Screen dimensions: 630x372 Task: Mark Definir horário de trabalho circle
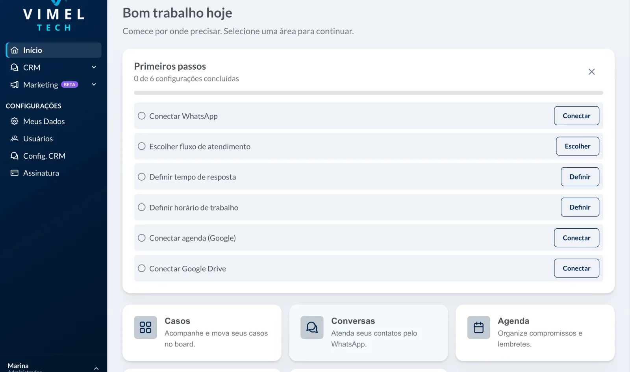(x=142, y=207)
